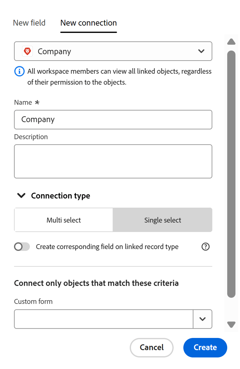The width and height of the screenshot is (240, 369).
Task: Click inside the Name input field
Action: point(113,119)
